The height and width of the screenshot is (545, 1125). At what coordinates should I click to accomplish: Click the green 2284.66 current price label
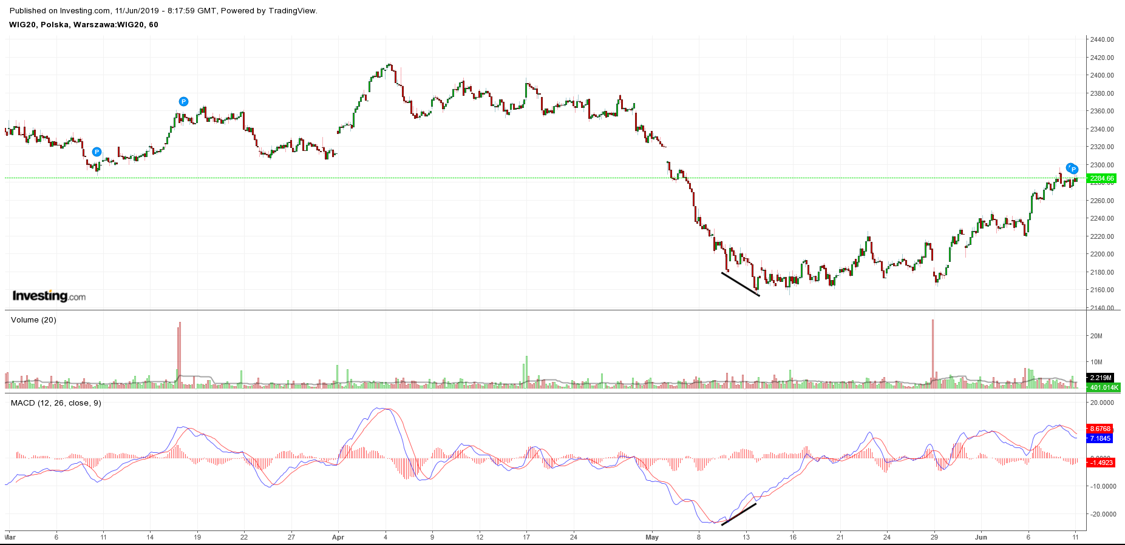(x=1102, y=178)
